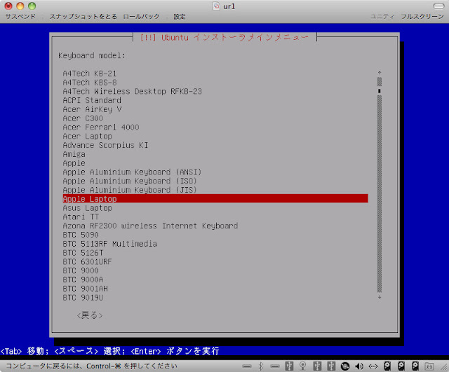Image resolution: width=449 pixels, height=372 pixels.
Task: Click the scrollbar up arrow
Action: click(x=380, y=73)
